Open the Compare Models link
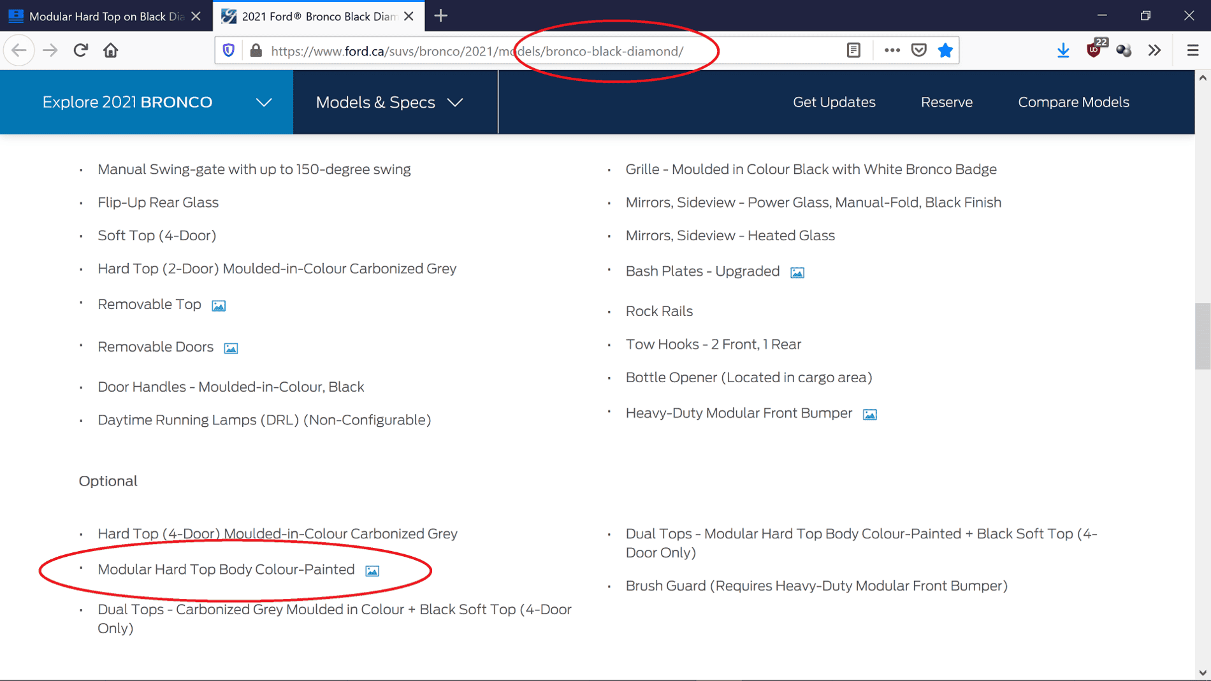 1073,102
